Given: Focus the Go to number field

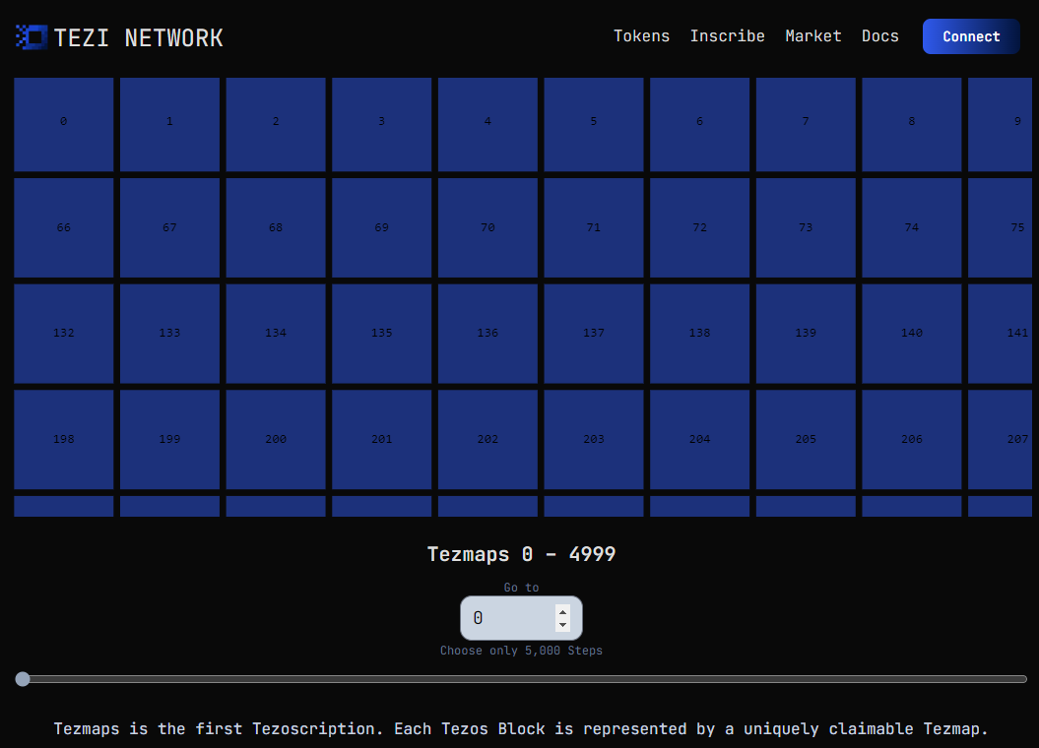Looking at the screenshot, I should point(521,618).
